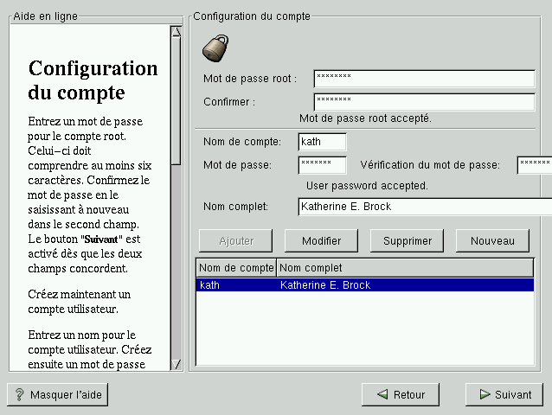Click the help panel vertical scrollbar thumb
The width and height of the screenshot is (552, 415).
click(176, 99)
